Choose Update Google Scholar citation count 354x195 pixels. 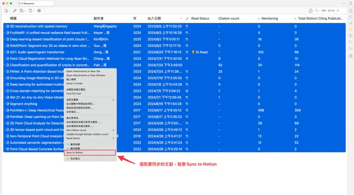tap(90, 134)
